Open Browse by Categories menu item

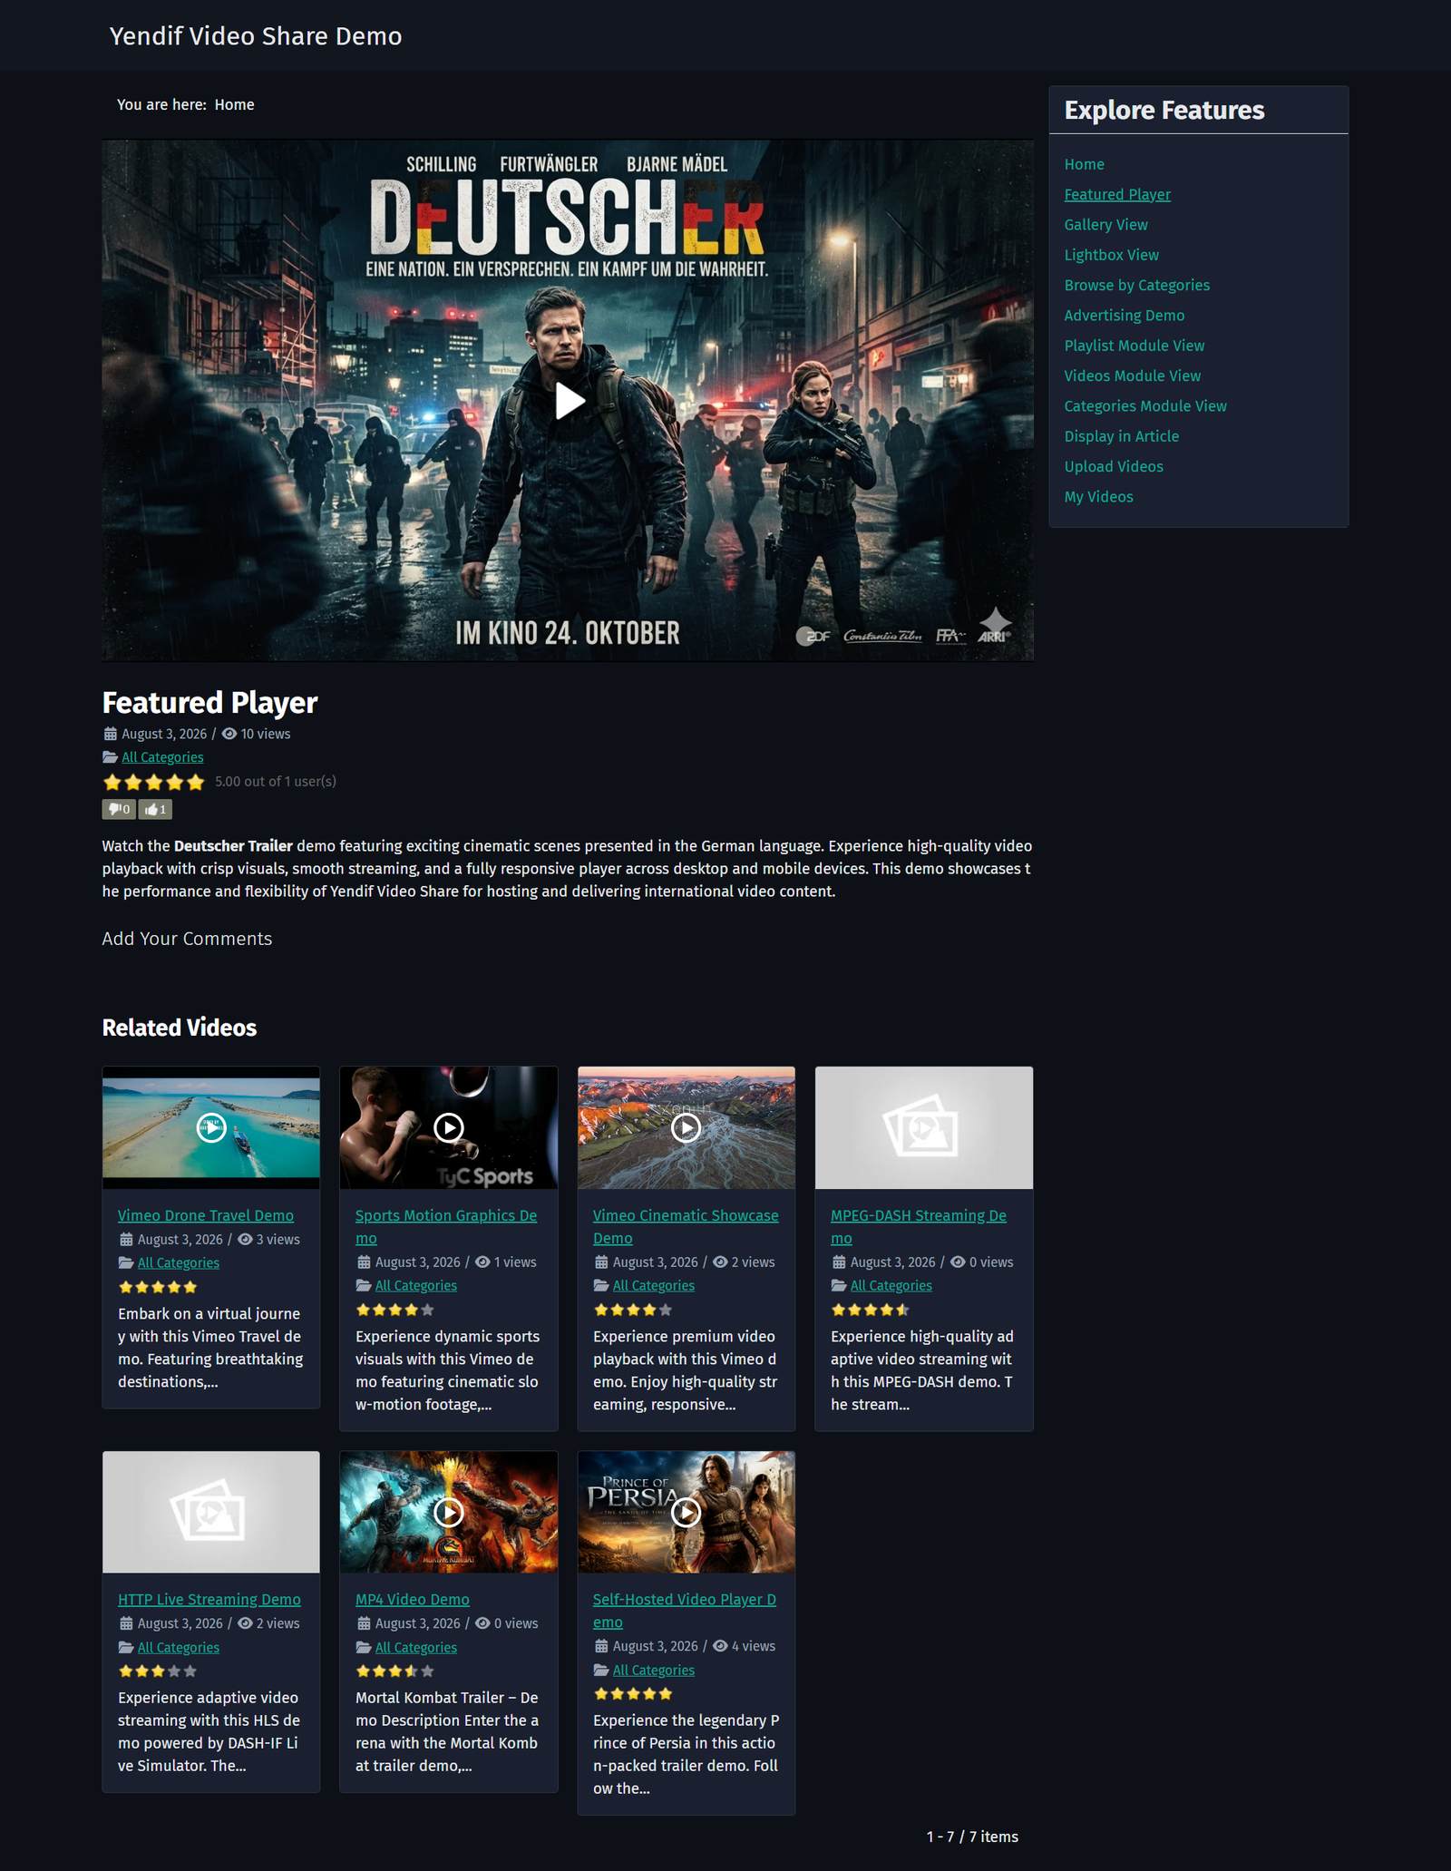tap(1137, 285)
